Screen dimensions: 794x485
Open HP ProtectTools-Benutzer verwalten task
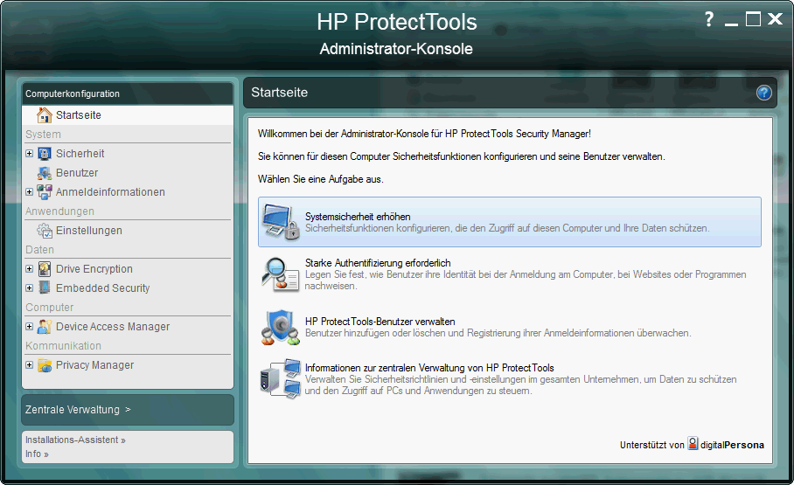[380, 322]
